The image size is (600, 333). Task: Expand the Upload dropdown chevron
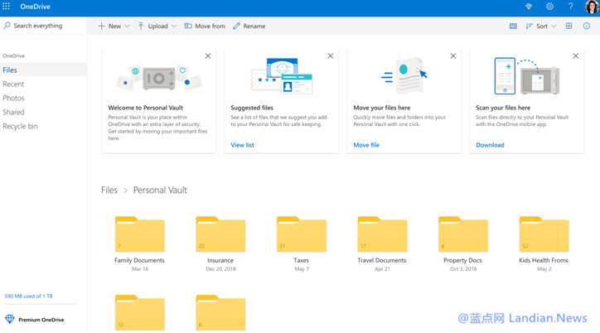(x=174, y=26)
